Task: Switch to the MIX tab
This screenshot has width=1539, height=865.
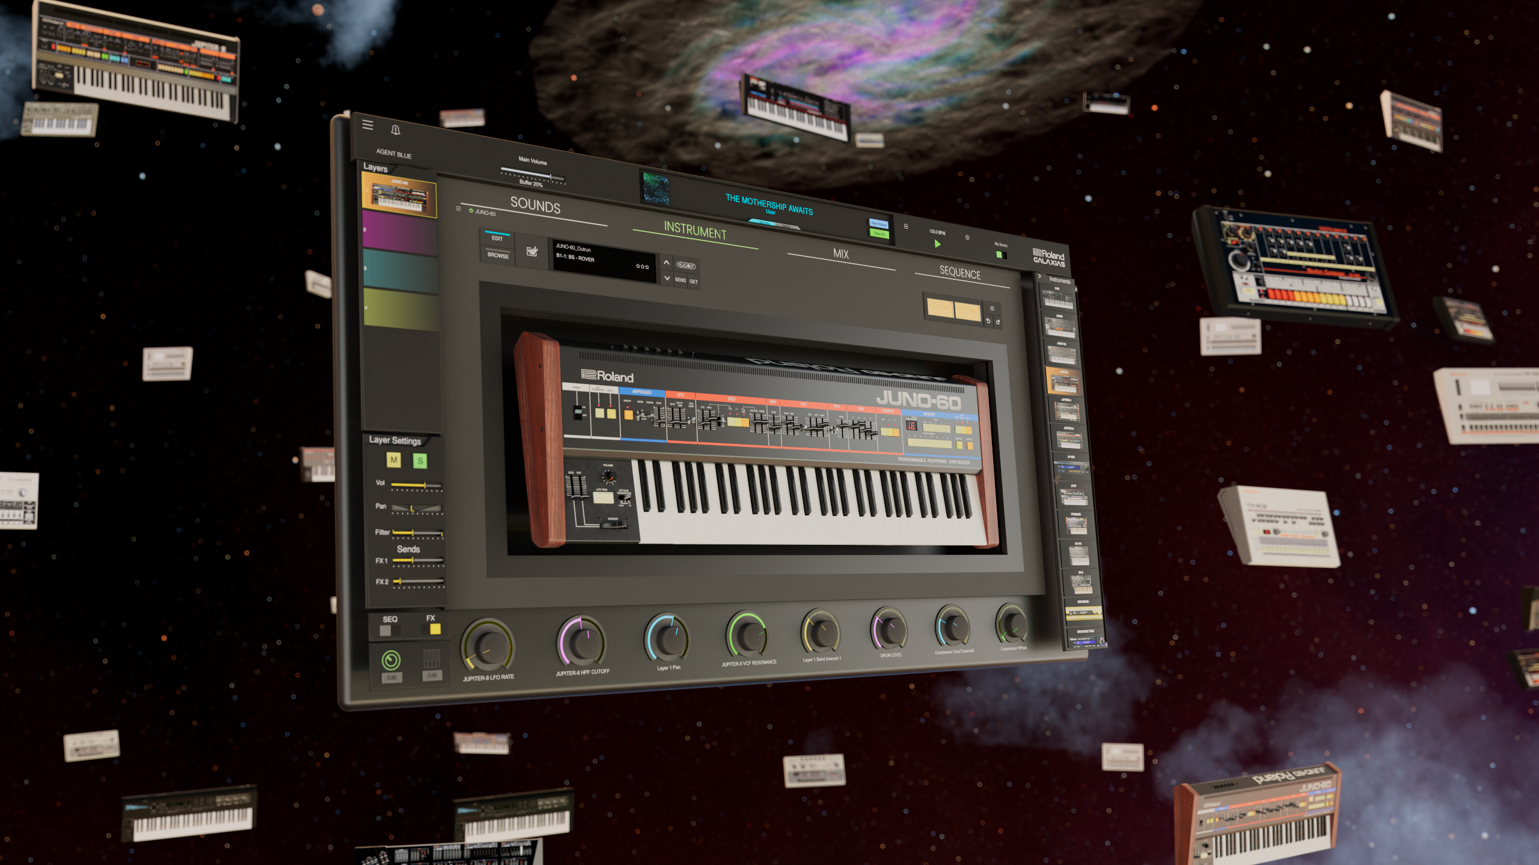Action: click(841, 254)
